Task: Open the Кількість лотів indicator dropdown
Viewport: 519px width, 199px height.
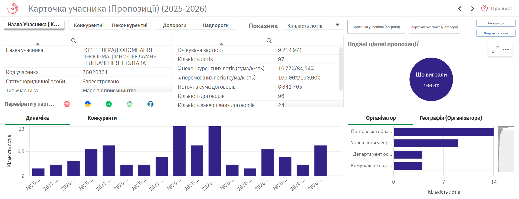Action: 313,25
